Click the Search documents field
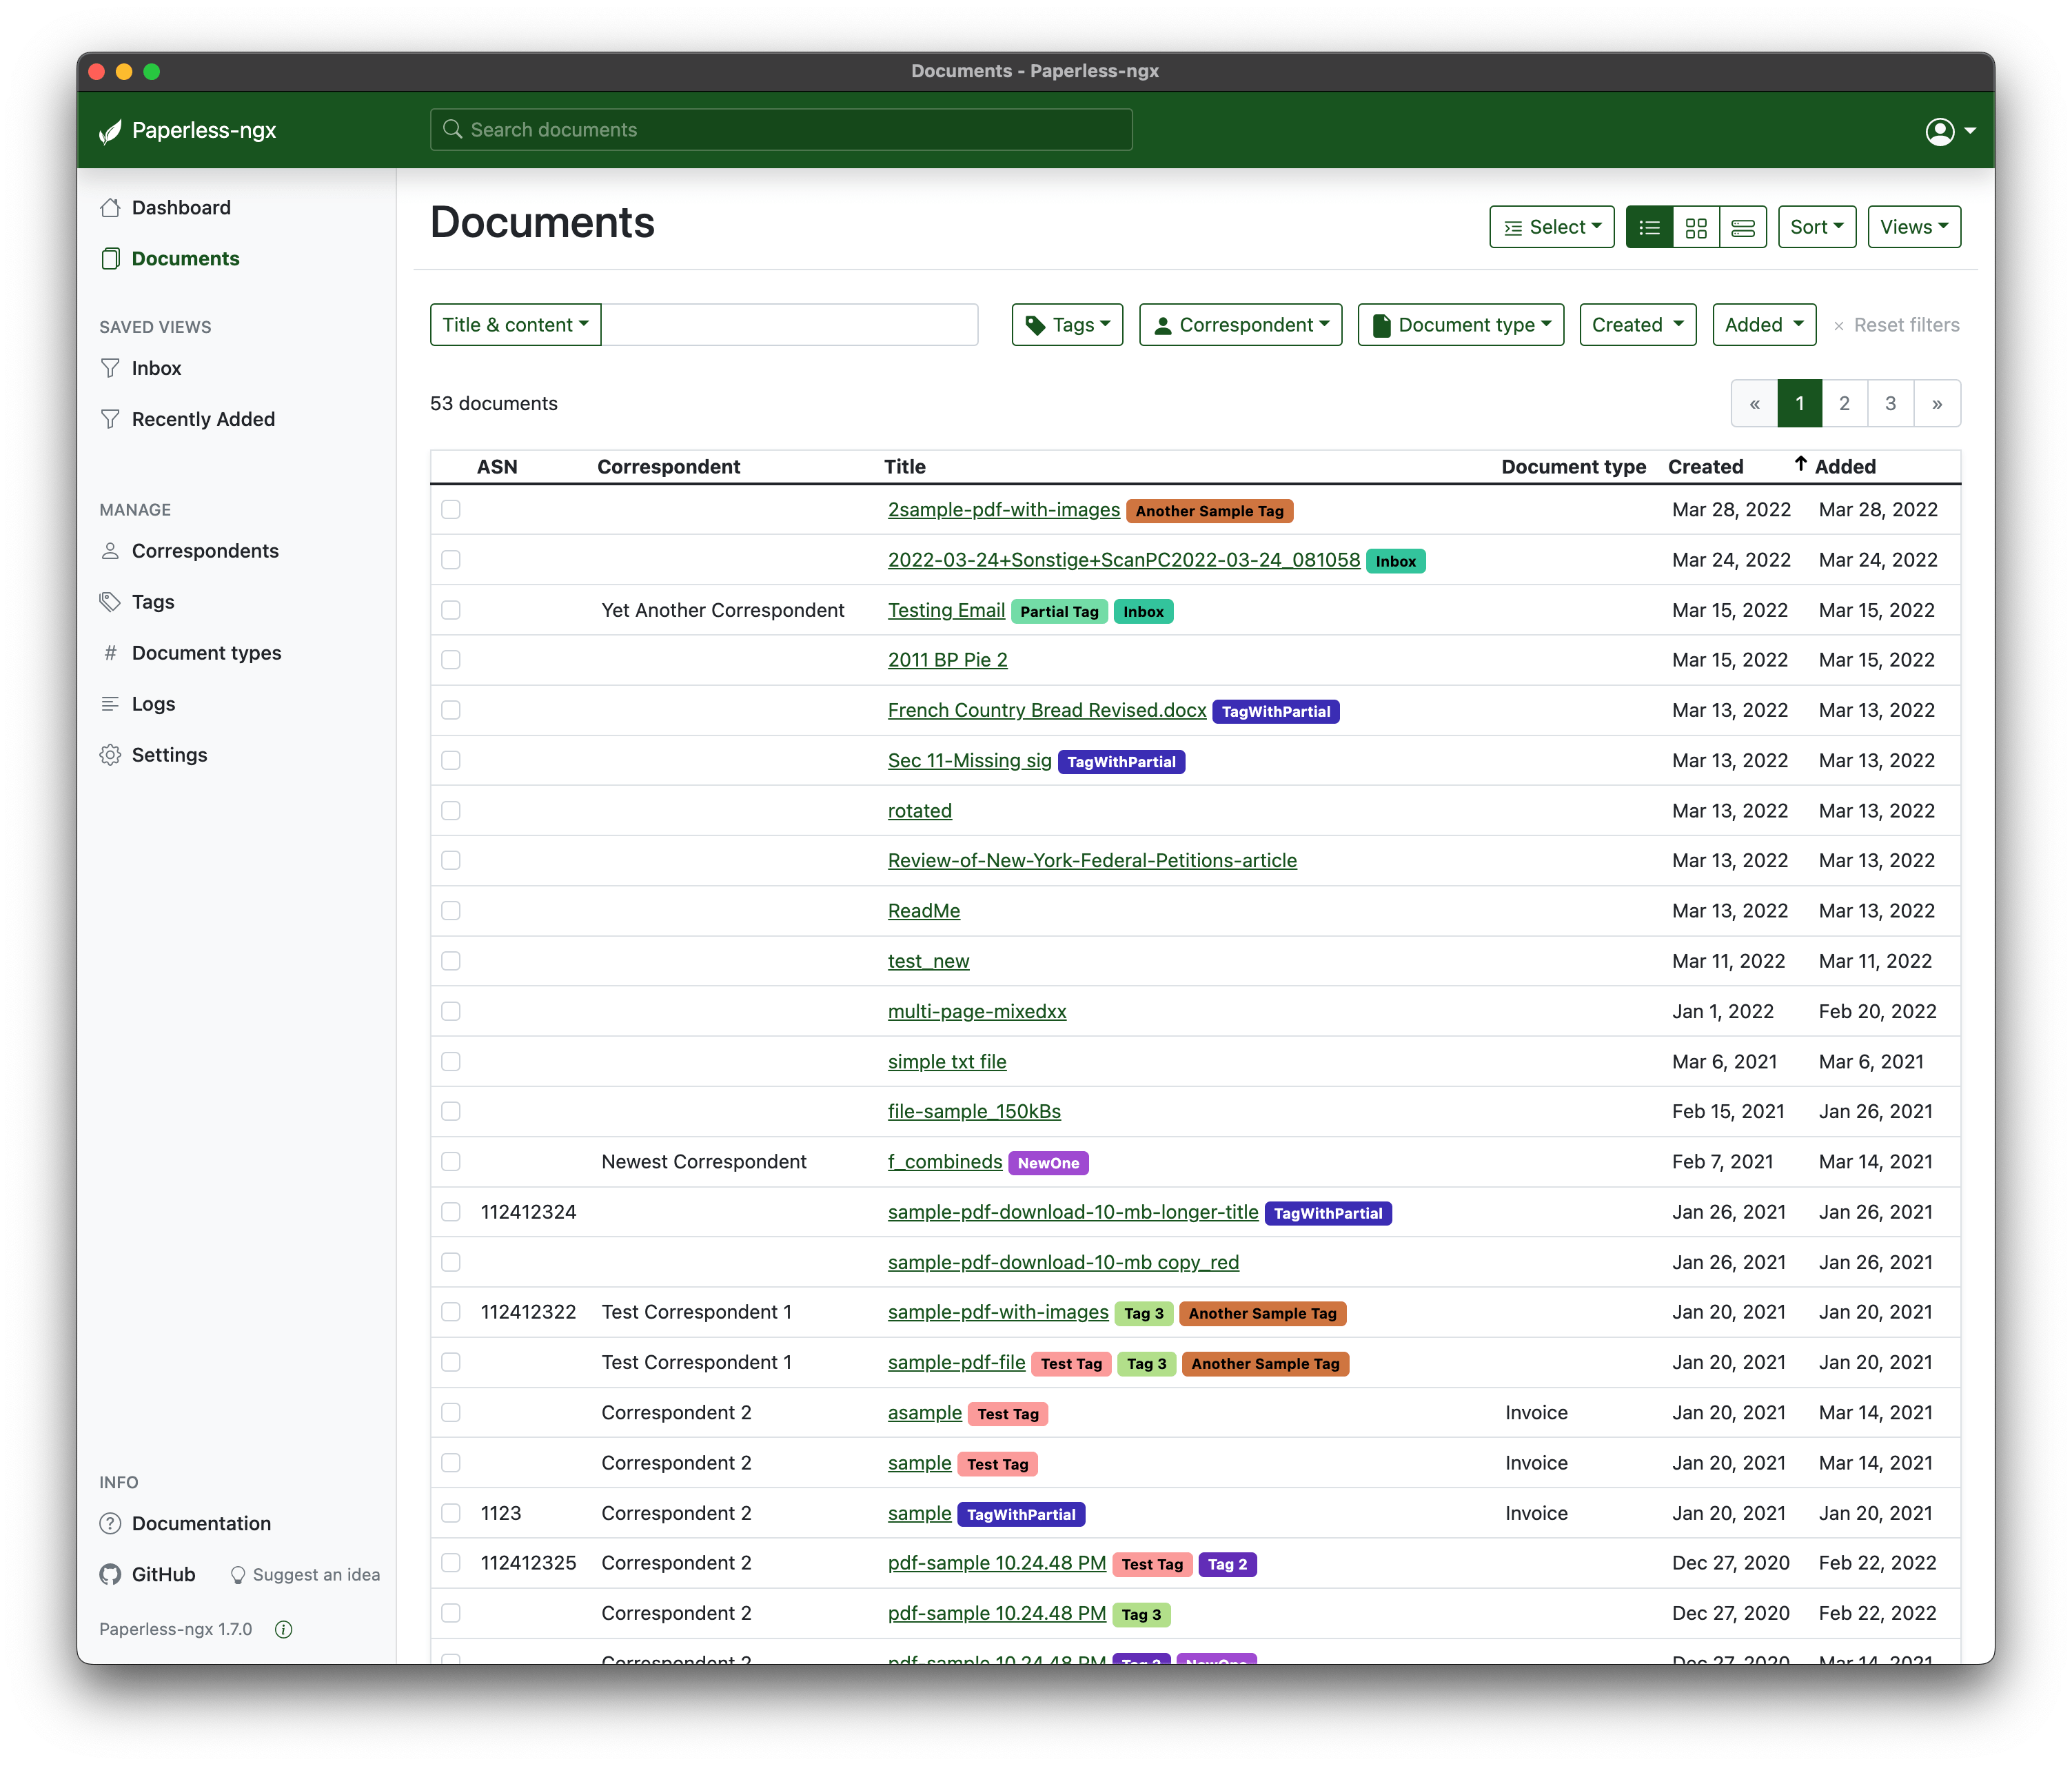This screenshot has width=2072, height=1766. pos(780,130)
